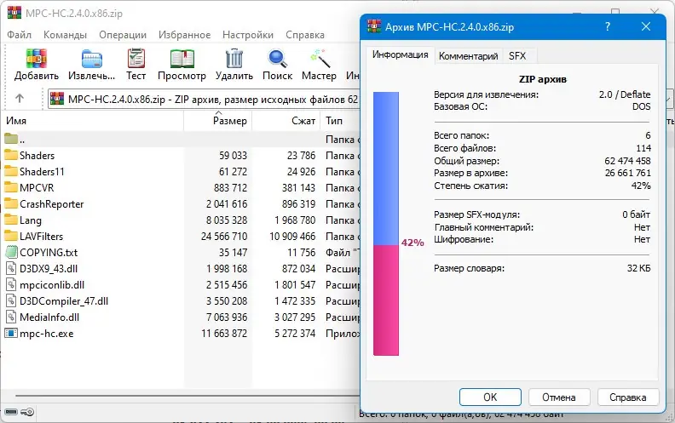Screen dimensions: 675x423
Task: Open the Избранное menu
Action: point(184,35)
